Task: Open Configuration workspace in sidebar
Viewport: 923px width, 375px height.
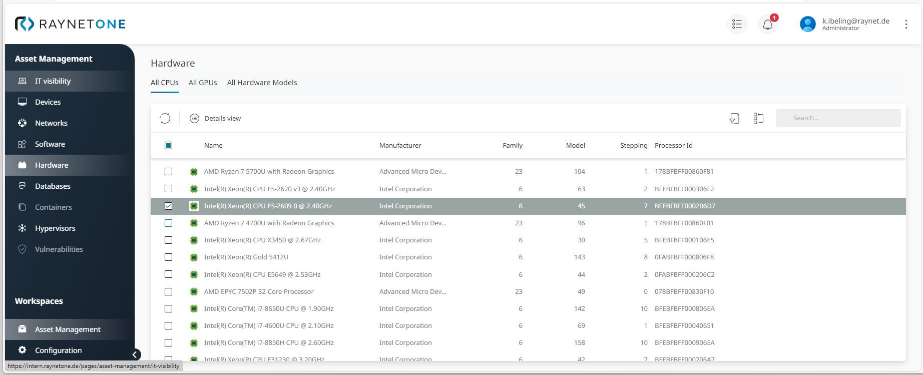Action: [x=58, y=350]
